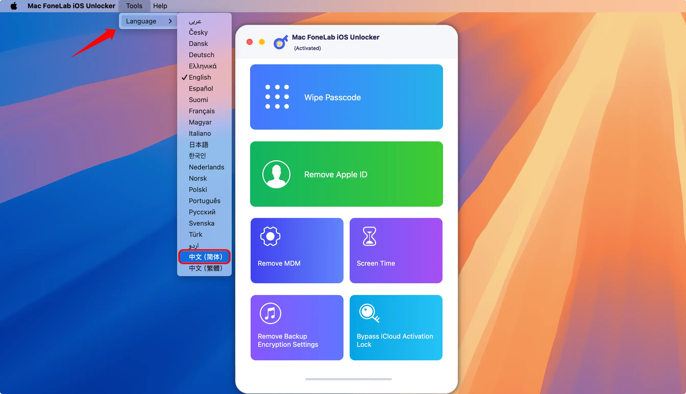Switch language to Deutsch

coord(201,55)
